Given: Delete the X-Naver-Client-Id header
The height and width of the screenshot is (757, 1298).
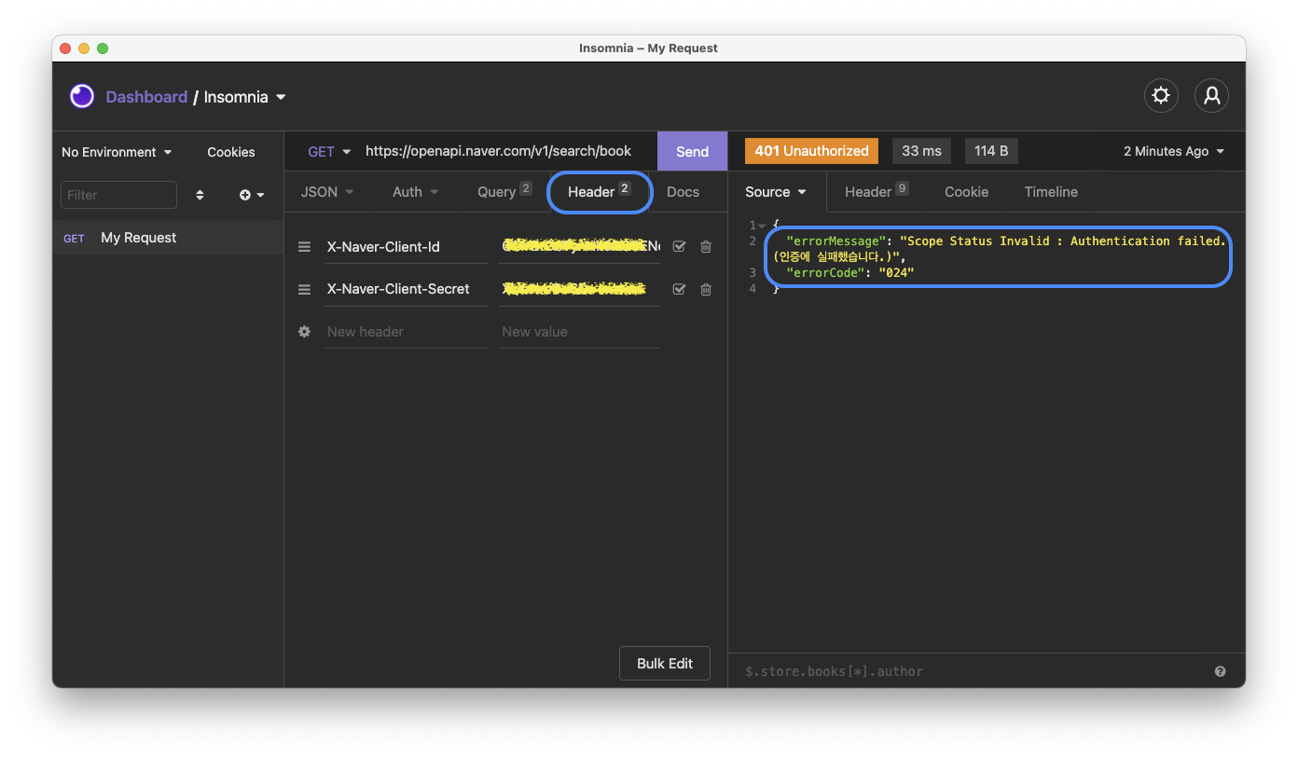Looking at the screenshot, I should point(706,247).
